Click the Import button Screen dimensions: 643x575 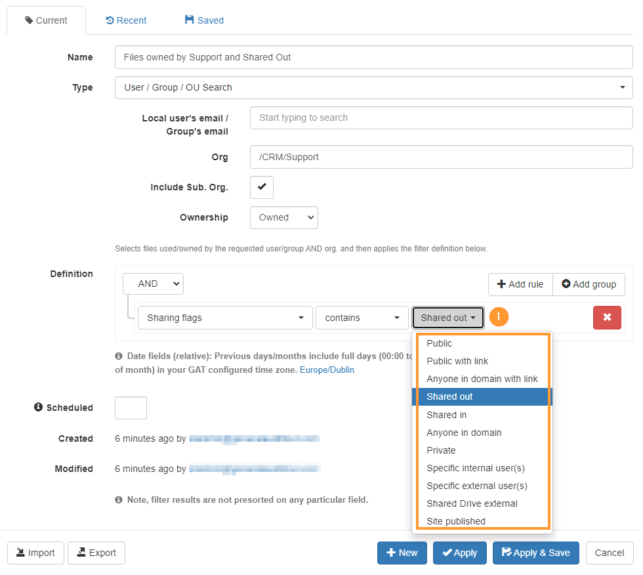(x=35, y=553)
